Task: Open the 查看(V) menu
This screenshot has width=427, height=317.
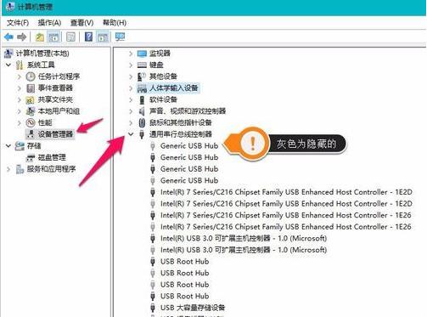Action: tap(81, 23)
